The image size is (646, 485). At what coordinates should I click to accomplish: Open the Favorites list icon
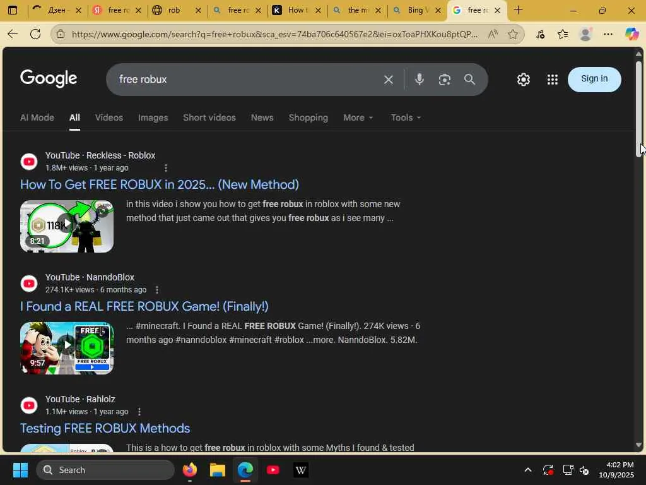(x=563, y=34)
